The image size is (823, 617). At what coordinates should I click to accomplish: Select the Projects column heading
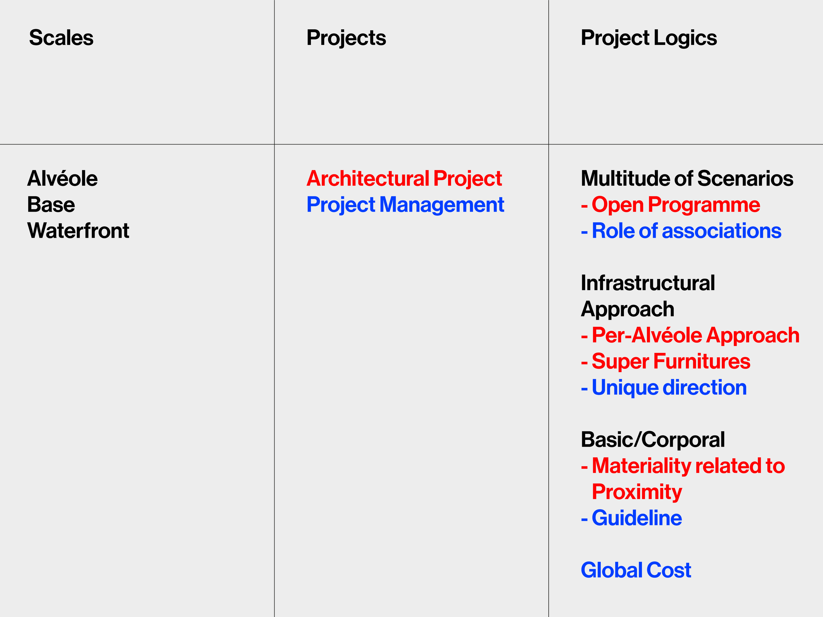click(346, 38)
